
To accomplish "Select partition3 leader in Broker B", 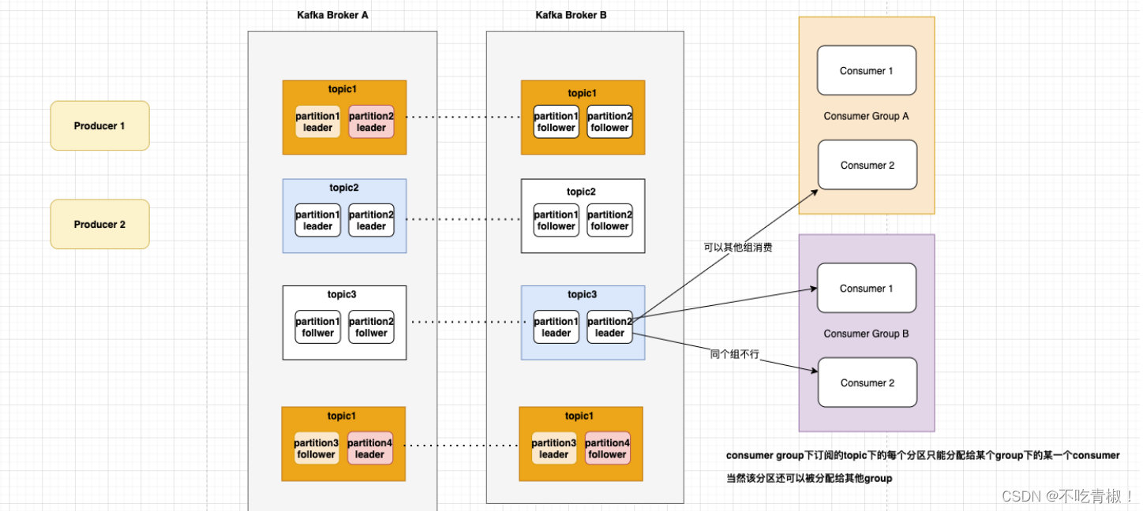I will coord(554,448).
